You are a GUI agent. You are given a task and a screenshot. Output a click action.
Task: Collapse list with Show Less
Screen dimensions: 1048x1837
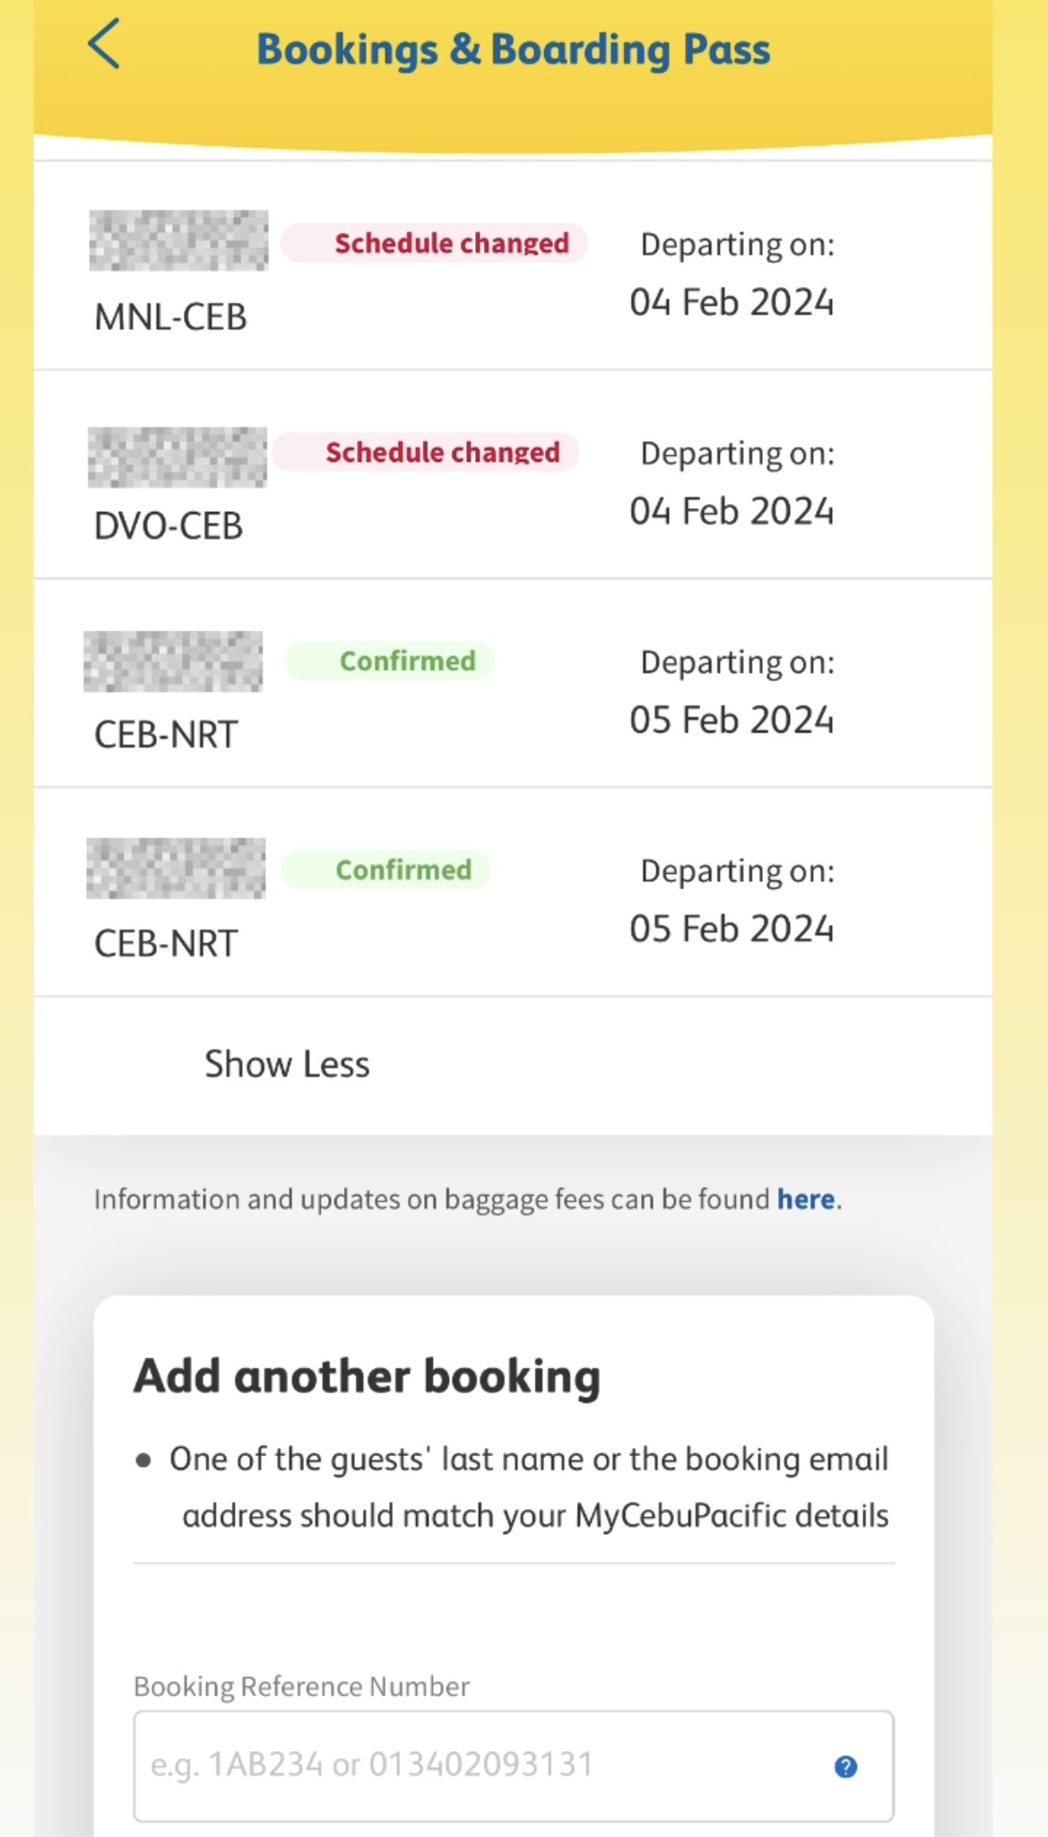click(x=287, y=1064)
